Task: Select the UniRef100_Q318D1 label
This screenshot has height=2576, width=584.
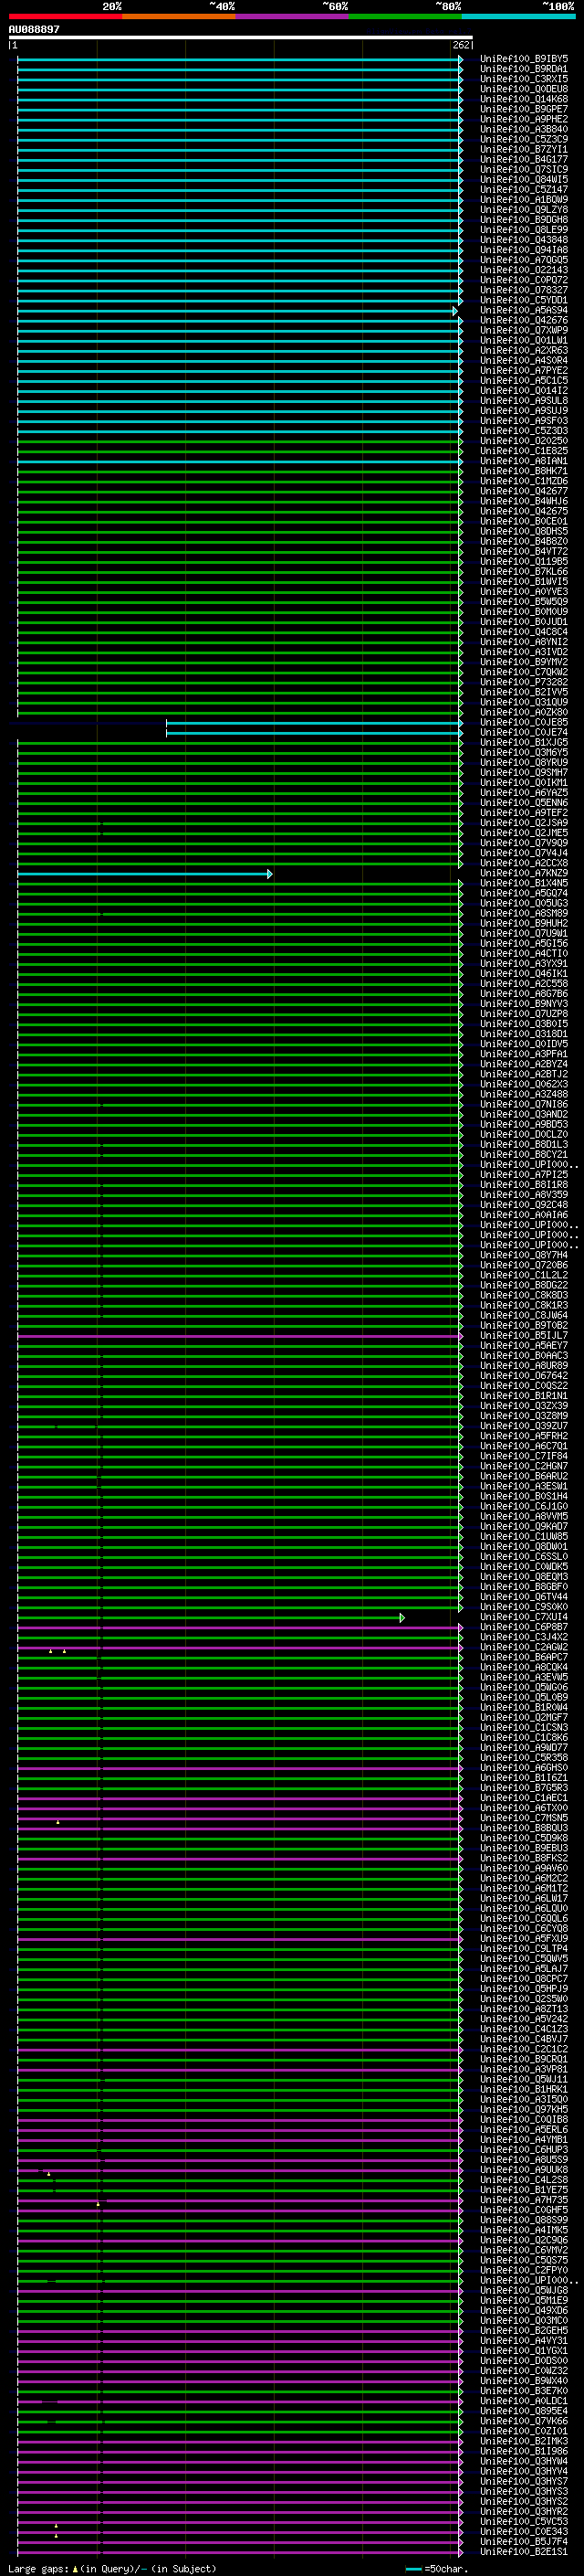Action: click(x=523, y=1035)
